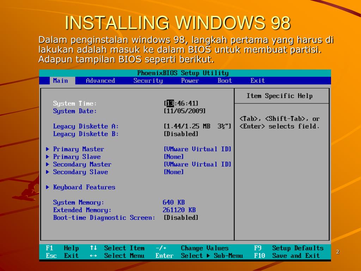The width and height of the screenshot is (361, 271).
Task: Click the Secondary Master VMware Virtual ID value
Action: coord(197,164)
